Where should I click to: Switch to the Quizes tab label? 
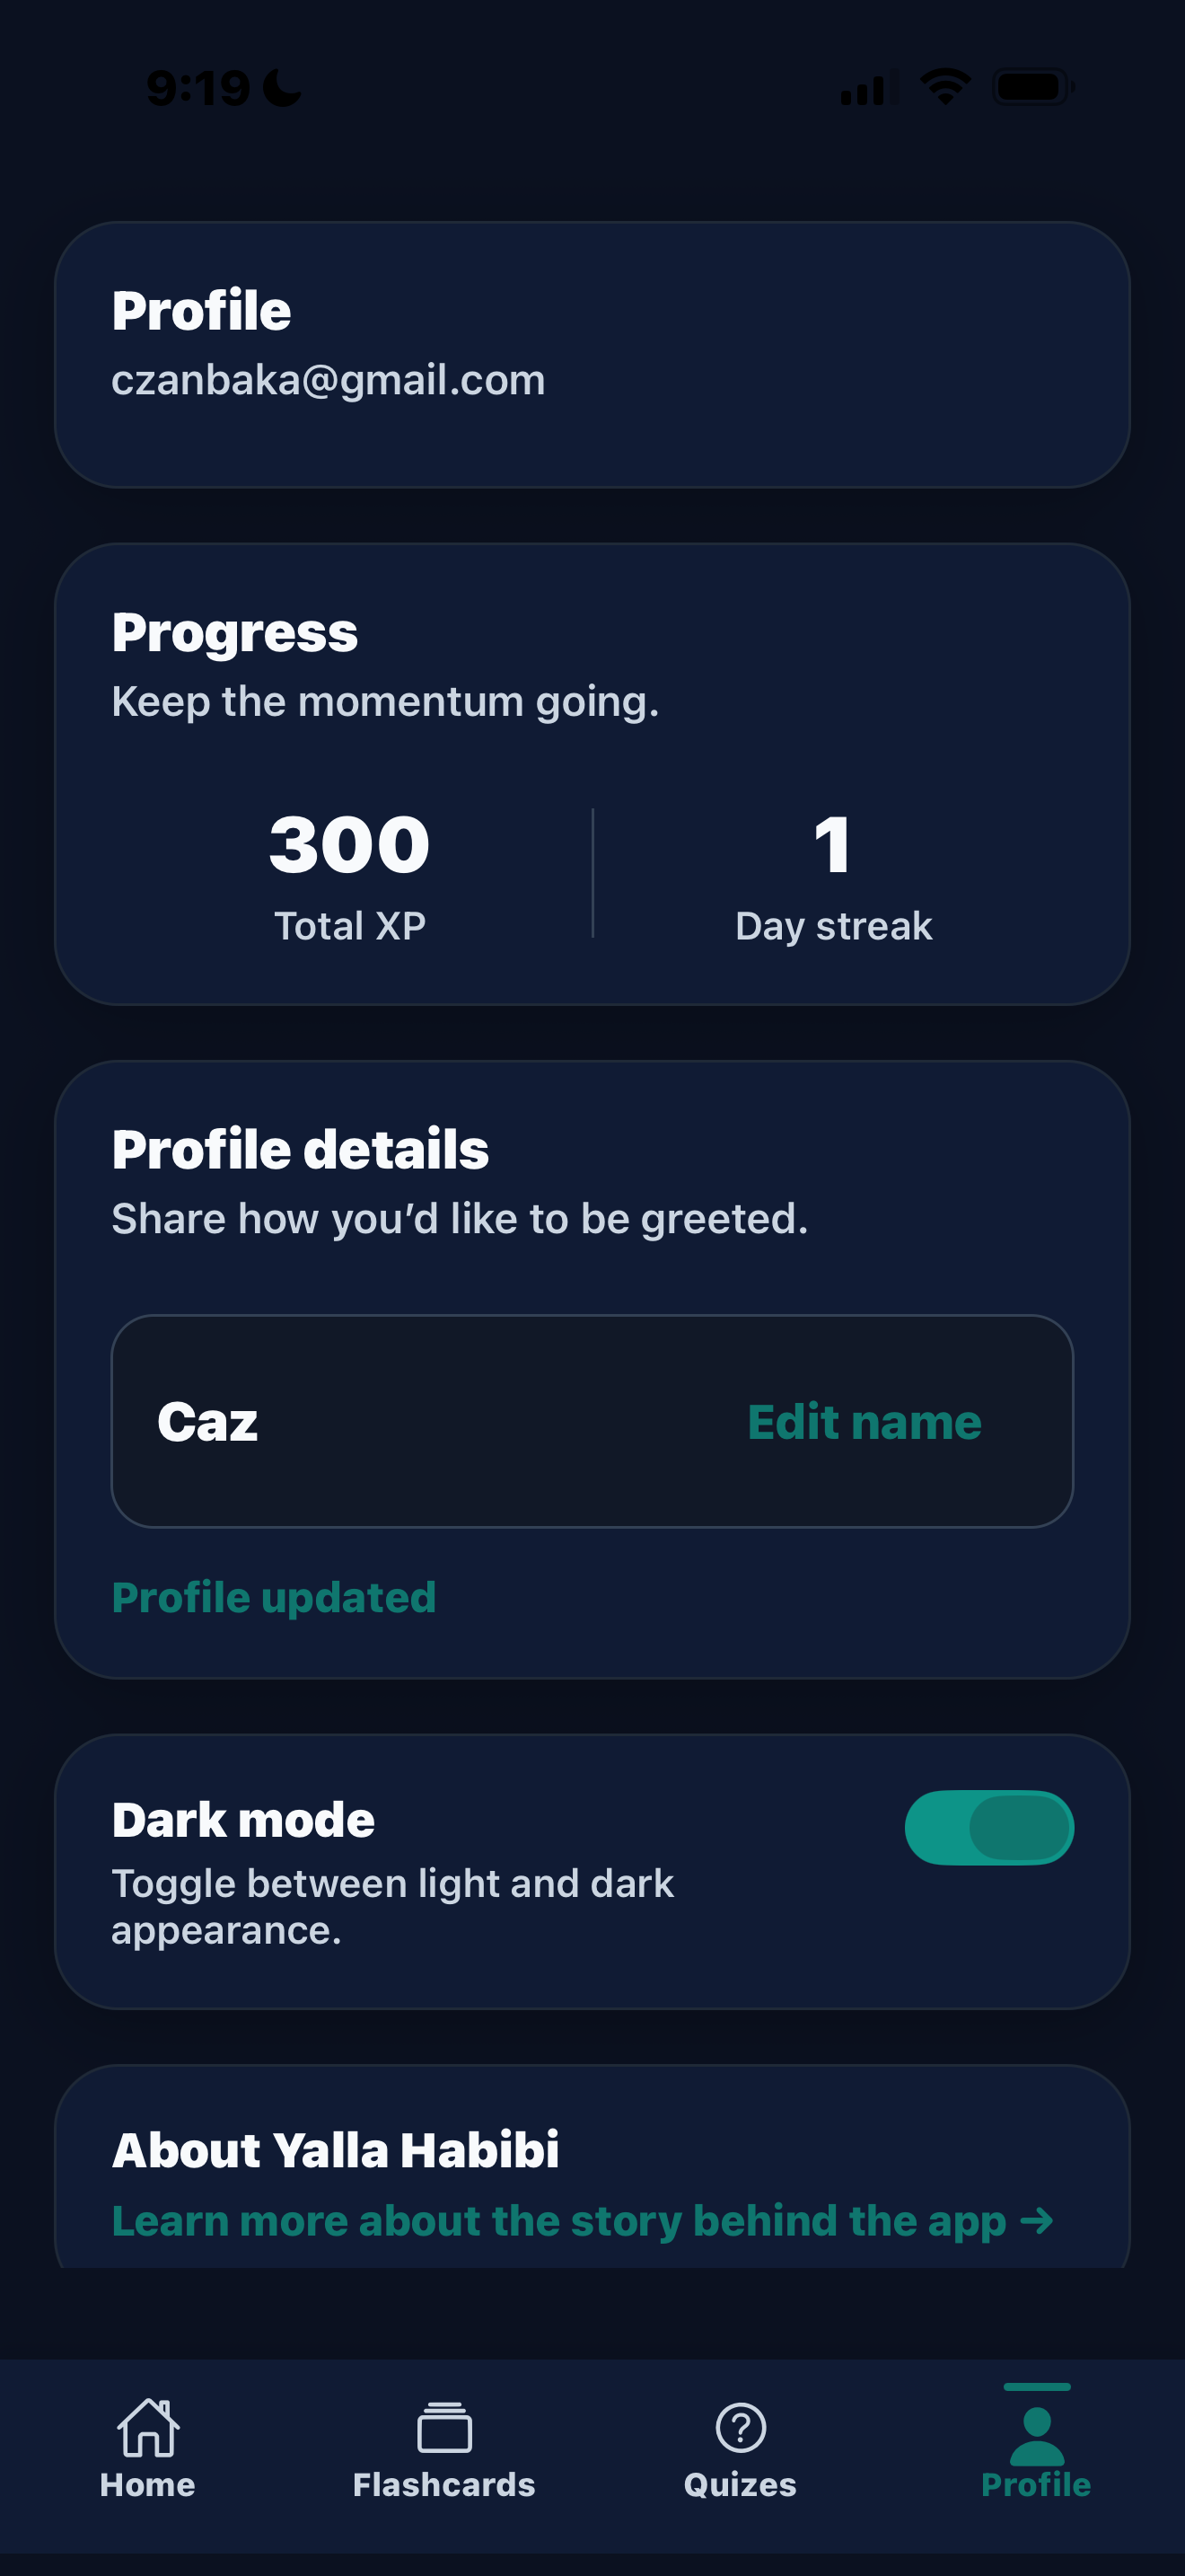click(x=741, y=2485)
